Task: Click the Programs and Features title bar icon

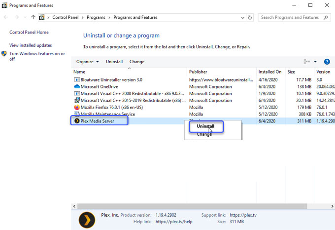Action: (4, 5)
